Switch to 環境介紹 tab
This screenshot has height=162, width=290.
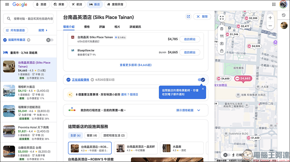69,27
